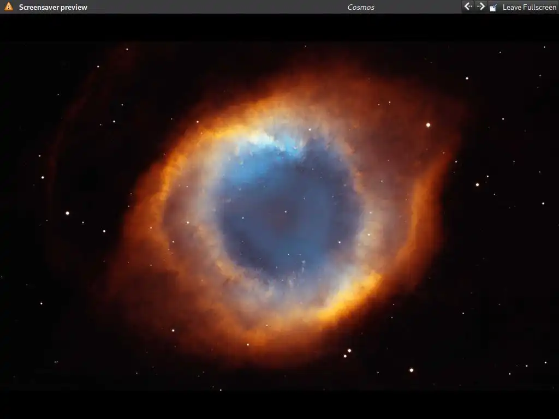Click the Helix nebula preview image
Screen dimensions: 559x419
[x=279, y=216]
